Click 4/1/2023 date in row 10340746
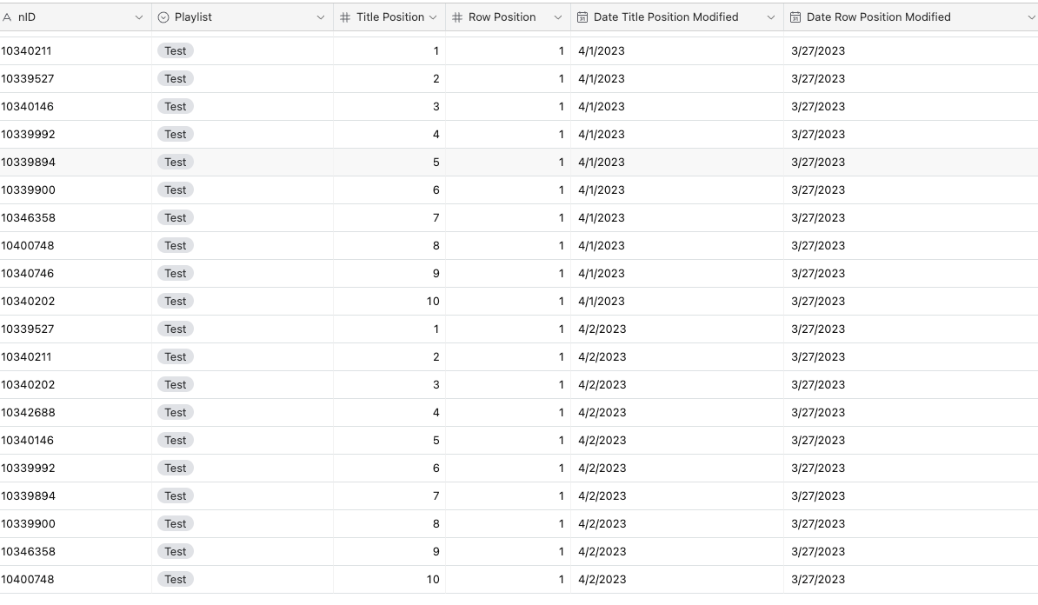The image size is (1038, 605). pyautogui.click(x=601, y=273)
